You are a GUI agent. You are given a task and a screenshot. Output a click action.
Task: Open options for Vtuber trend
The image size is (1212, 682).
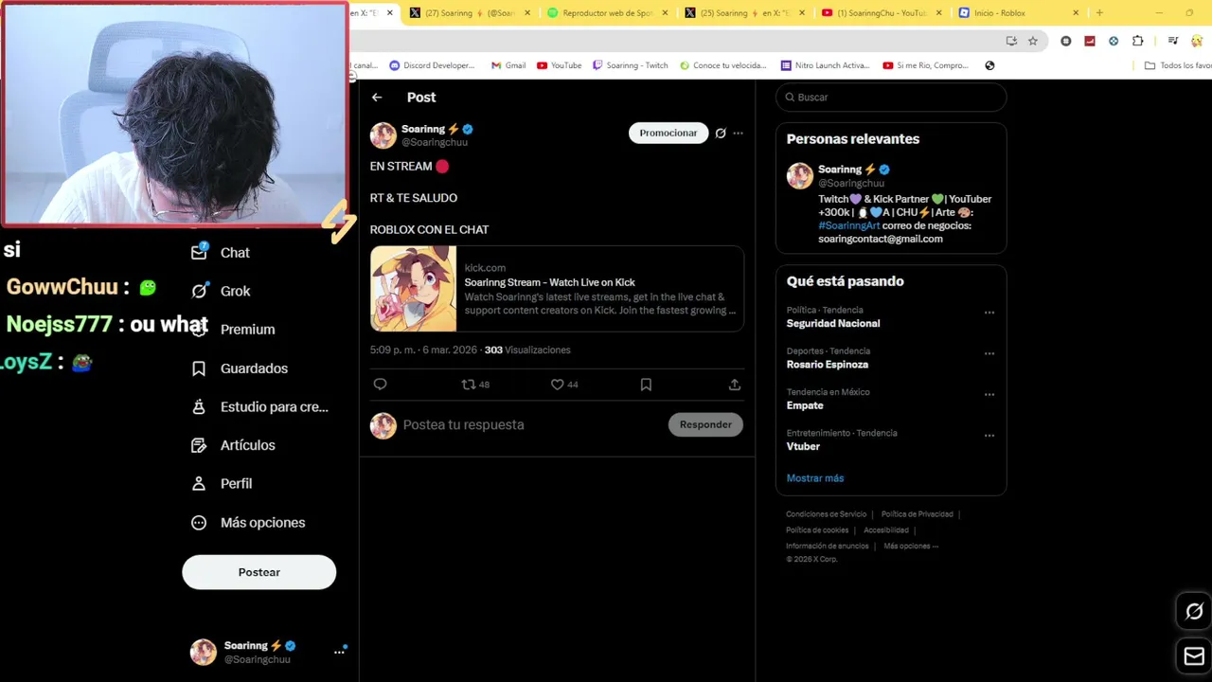click(x=989, y=436)
